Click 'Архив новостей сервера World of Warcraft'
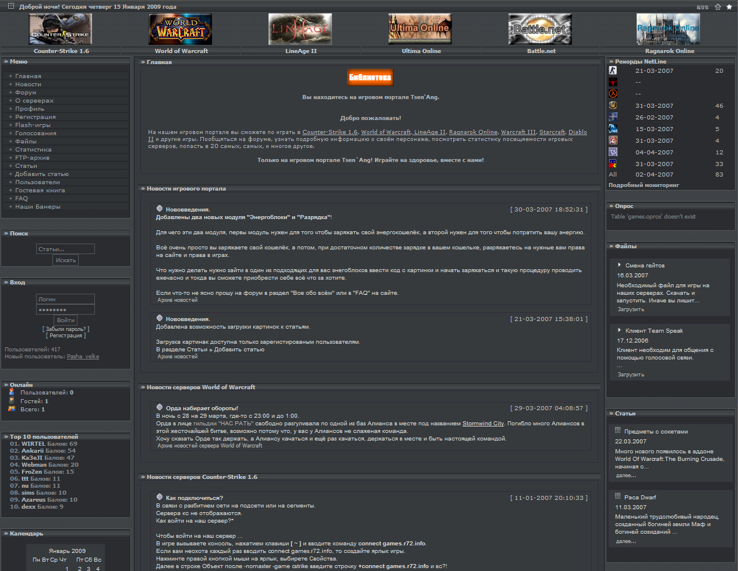The image size is (738, 571). [x=210, y=446]
